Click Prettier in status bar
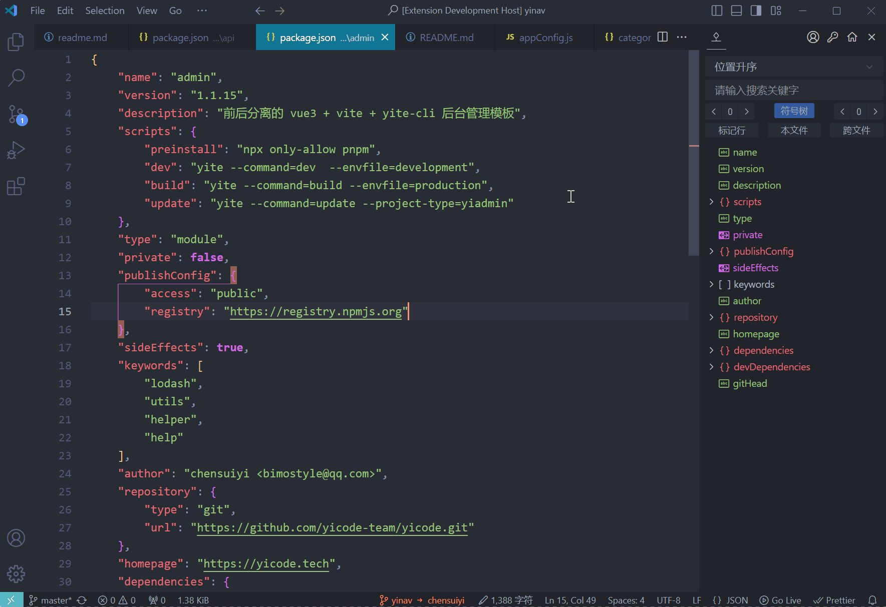886x607 pixels. click(834, 600)
